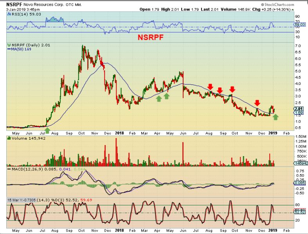
Task: Click the MA(50) line legend marker
Action: point(9,49)
